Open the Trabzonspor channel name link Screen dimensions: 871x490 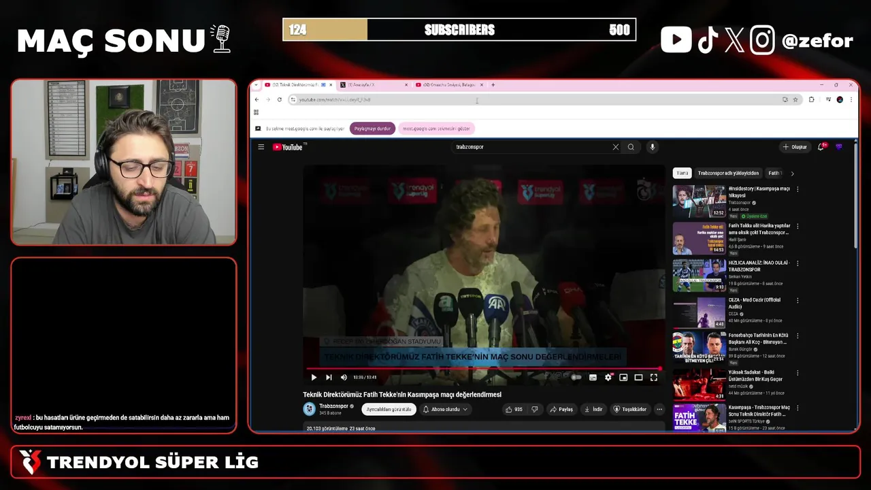point(333,406)
